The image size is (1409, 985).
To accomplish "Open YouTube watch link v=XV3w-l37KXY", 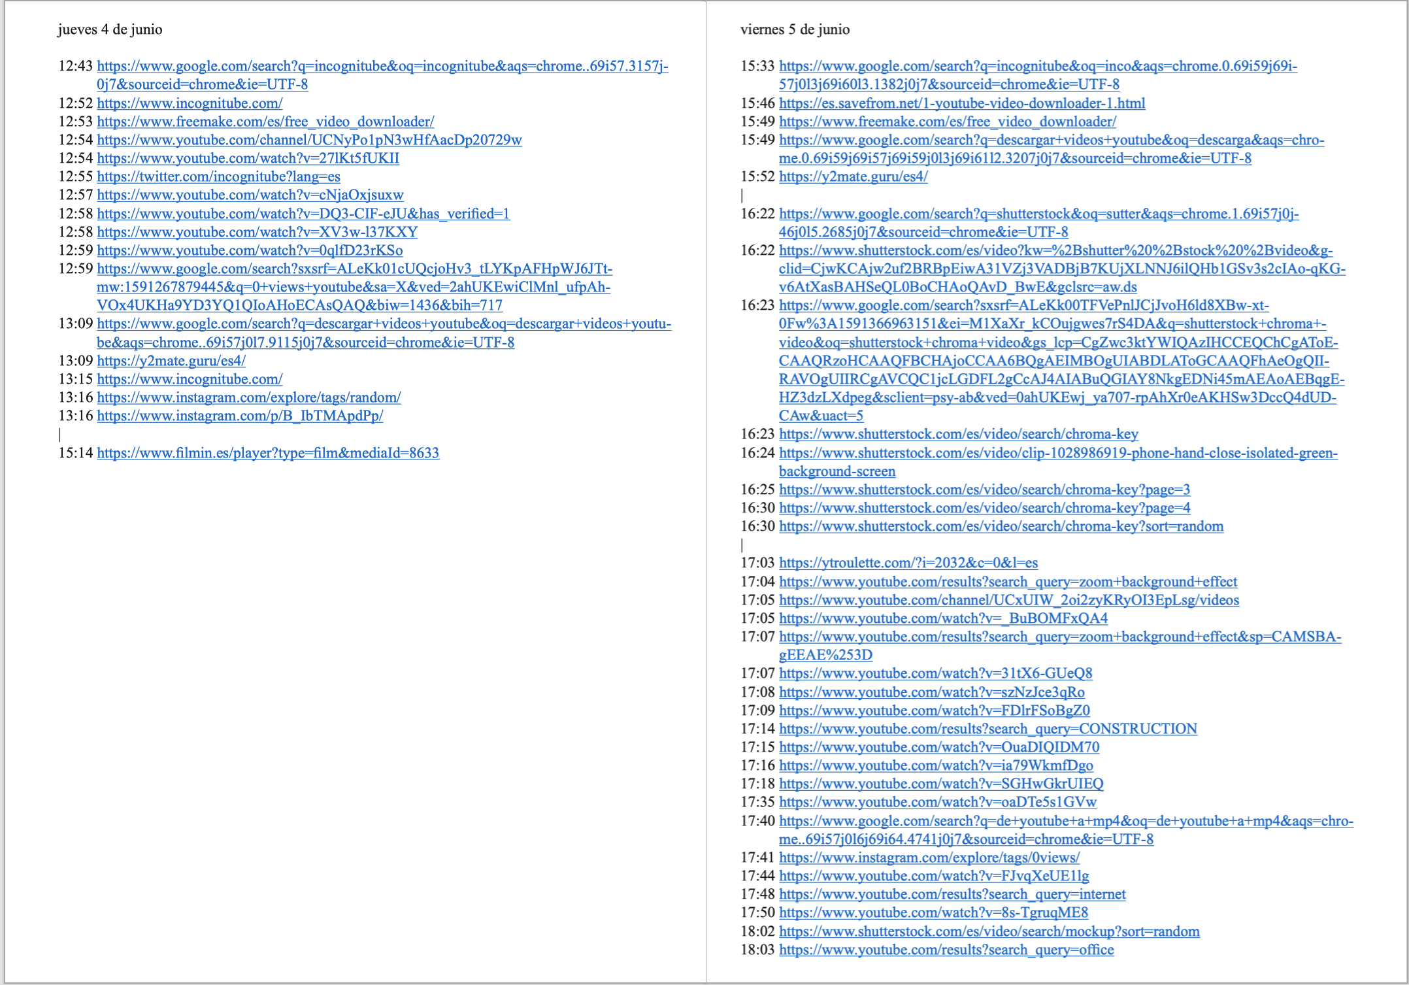I will click(x=257, y=232).
